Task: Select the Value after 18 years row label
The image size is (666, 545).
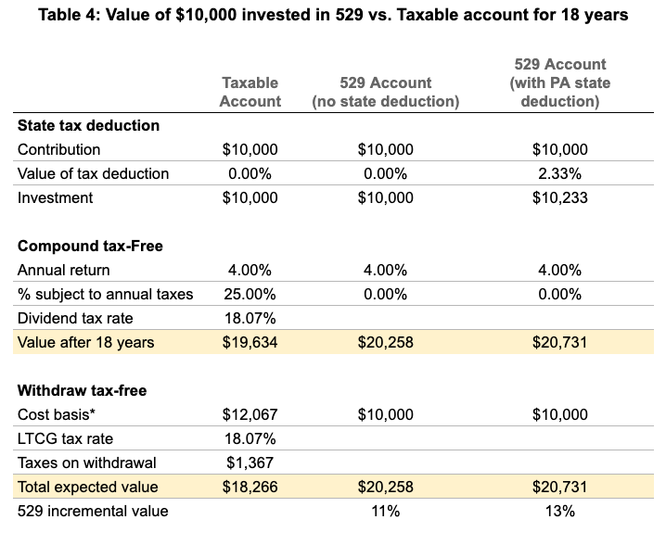Action: click(x=85, y=343)
